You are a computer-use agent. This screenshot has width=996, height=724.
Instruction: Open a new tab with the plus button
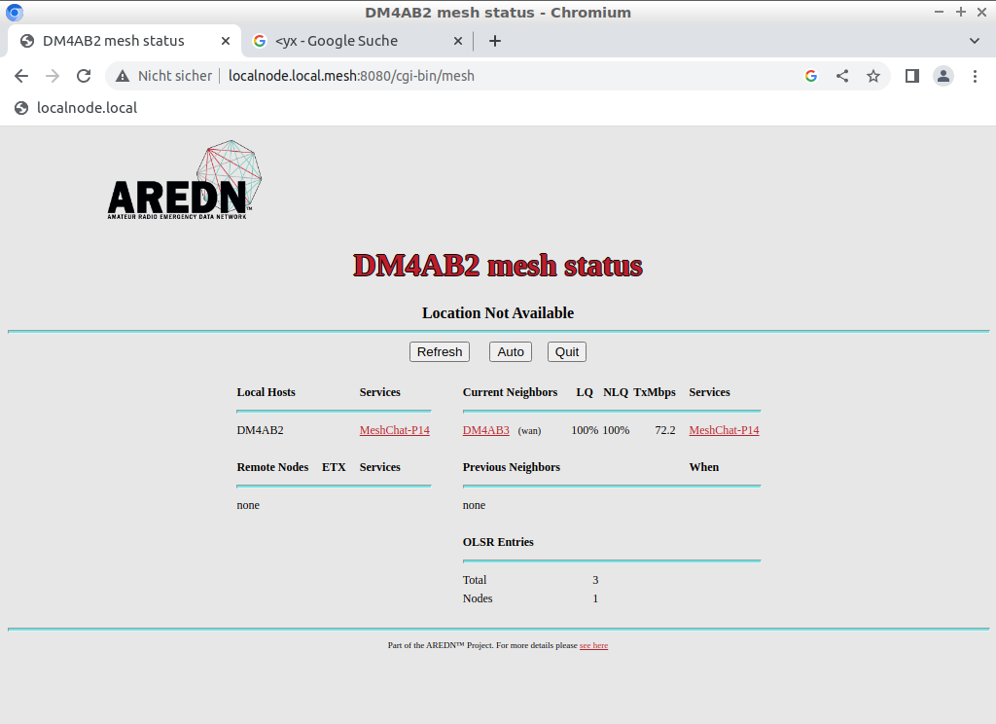pos(495,41)
